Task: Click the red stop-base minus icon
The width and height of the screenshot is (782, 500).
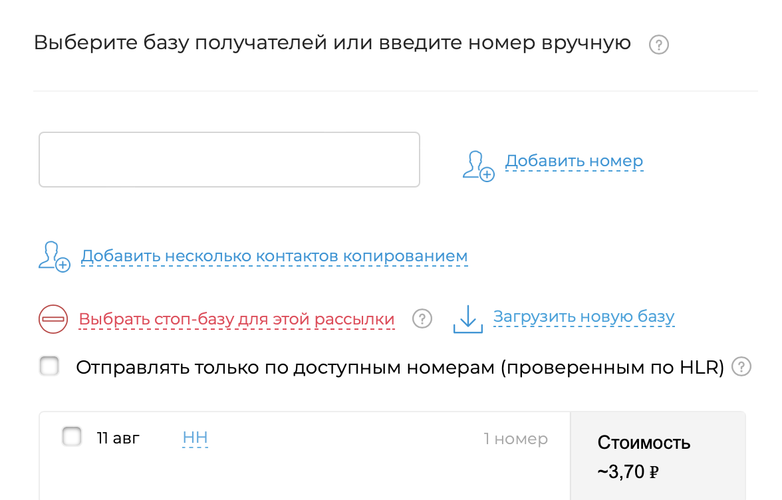Action: pyautogui.click(x=53, y=319)
